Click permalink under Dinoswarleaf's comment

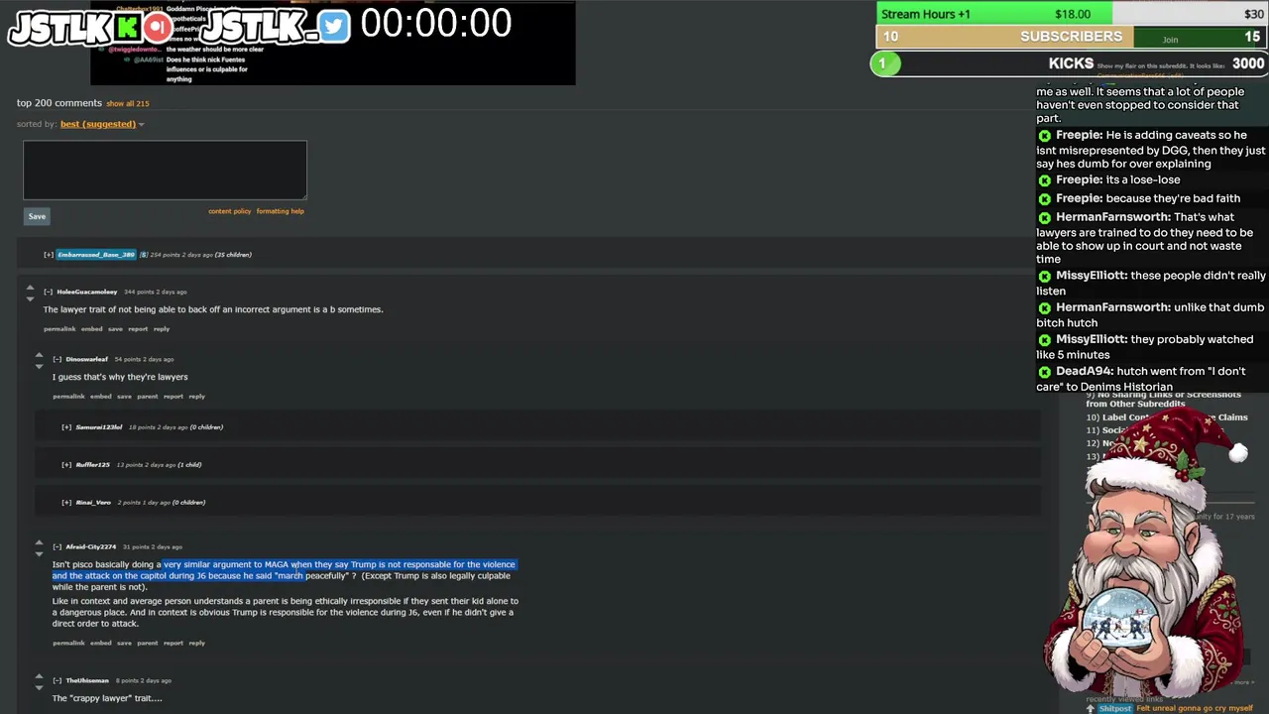(68, 397)
